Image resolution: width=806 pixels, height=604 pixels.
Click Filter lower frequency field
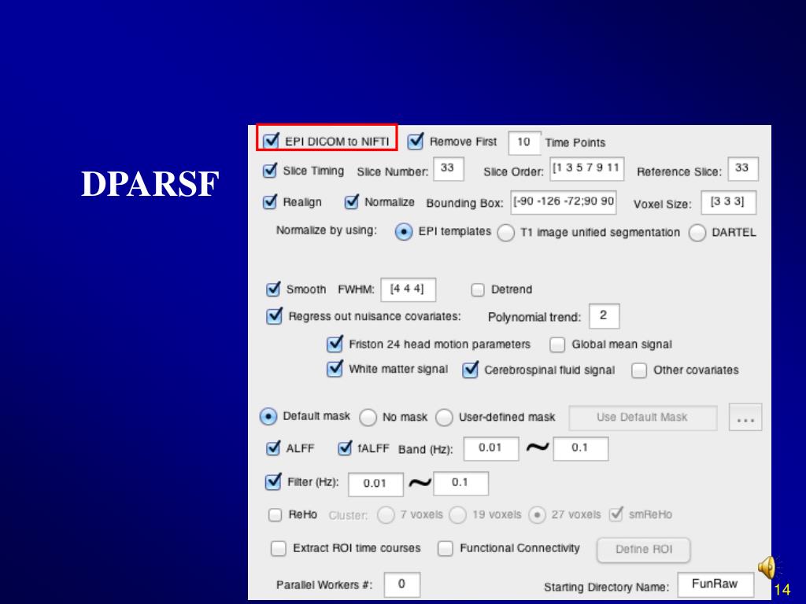pyautogui.click(x=375, y=484)
